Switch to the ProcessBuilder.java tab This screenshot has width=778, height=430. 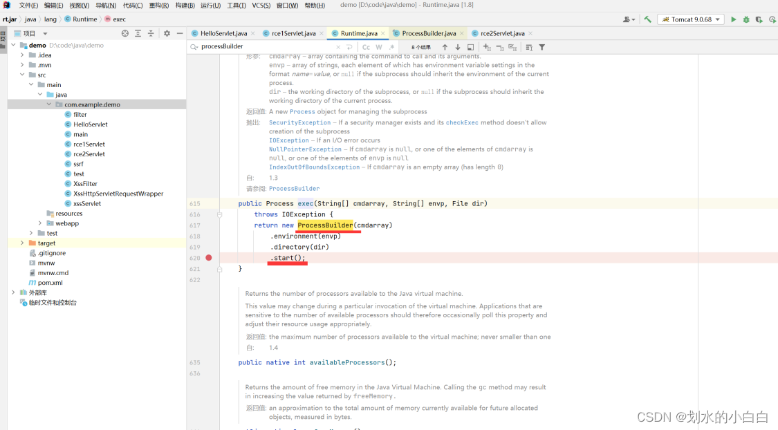(429, 33)
